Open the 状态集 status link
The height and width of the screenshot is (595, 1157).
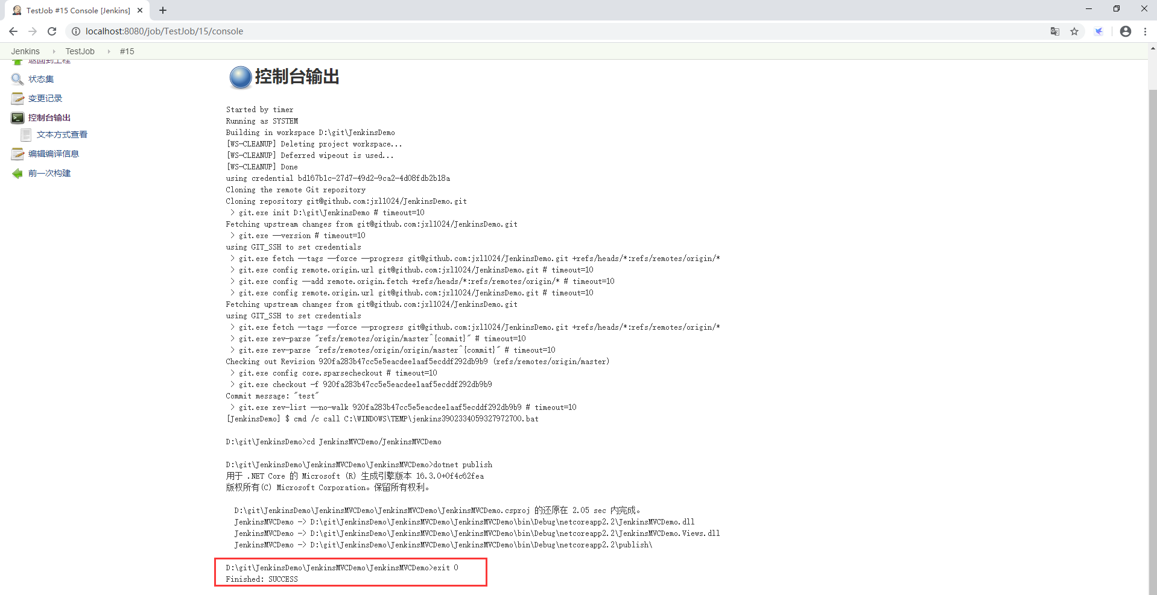pyautogui.click(x=41, y=79)
